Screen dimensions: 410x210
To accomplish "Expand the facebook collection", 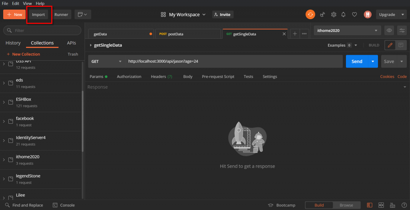I will click(4, 121).
